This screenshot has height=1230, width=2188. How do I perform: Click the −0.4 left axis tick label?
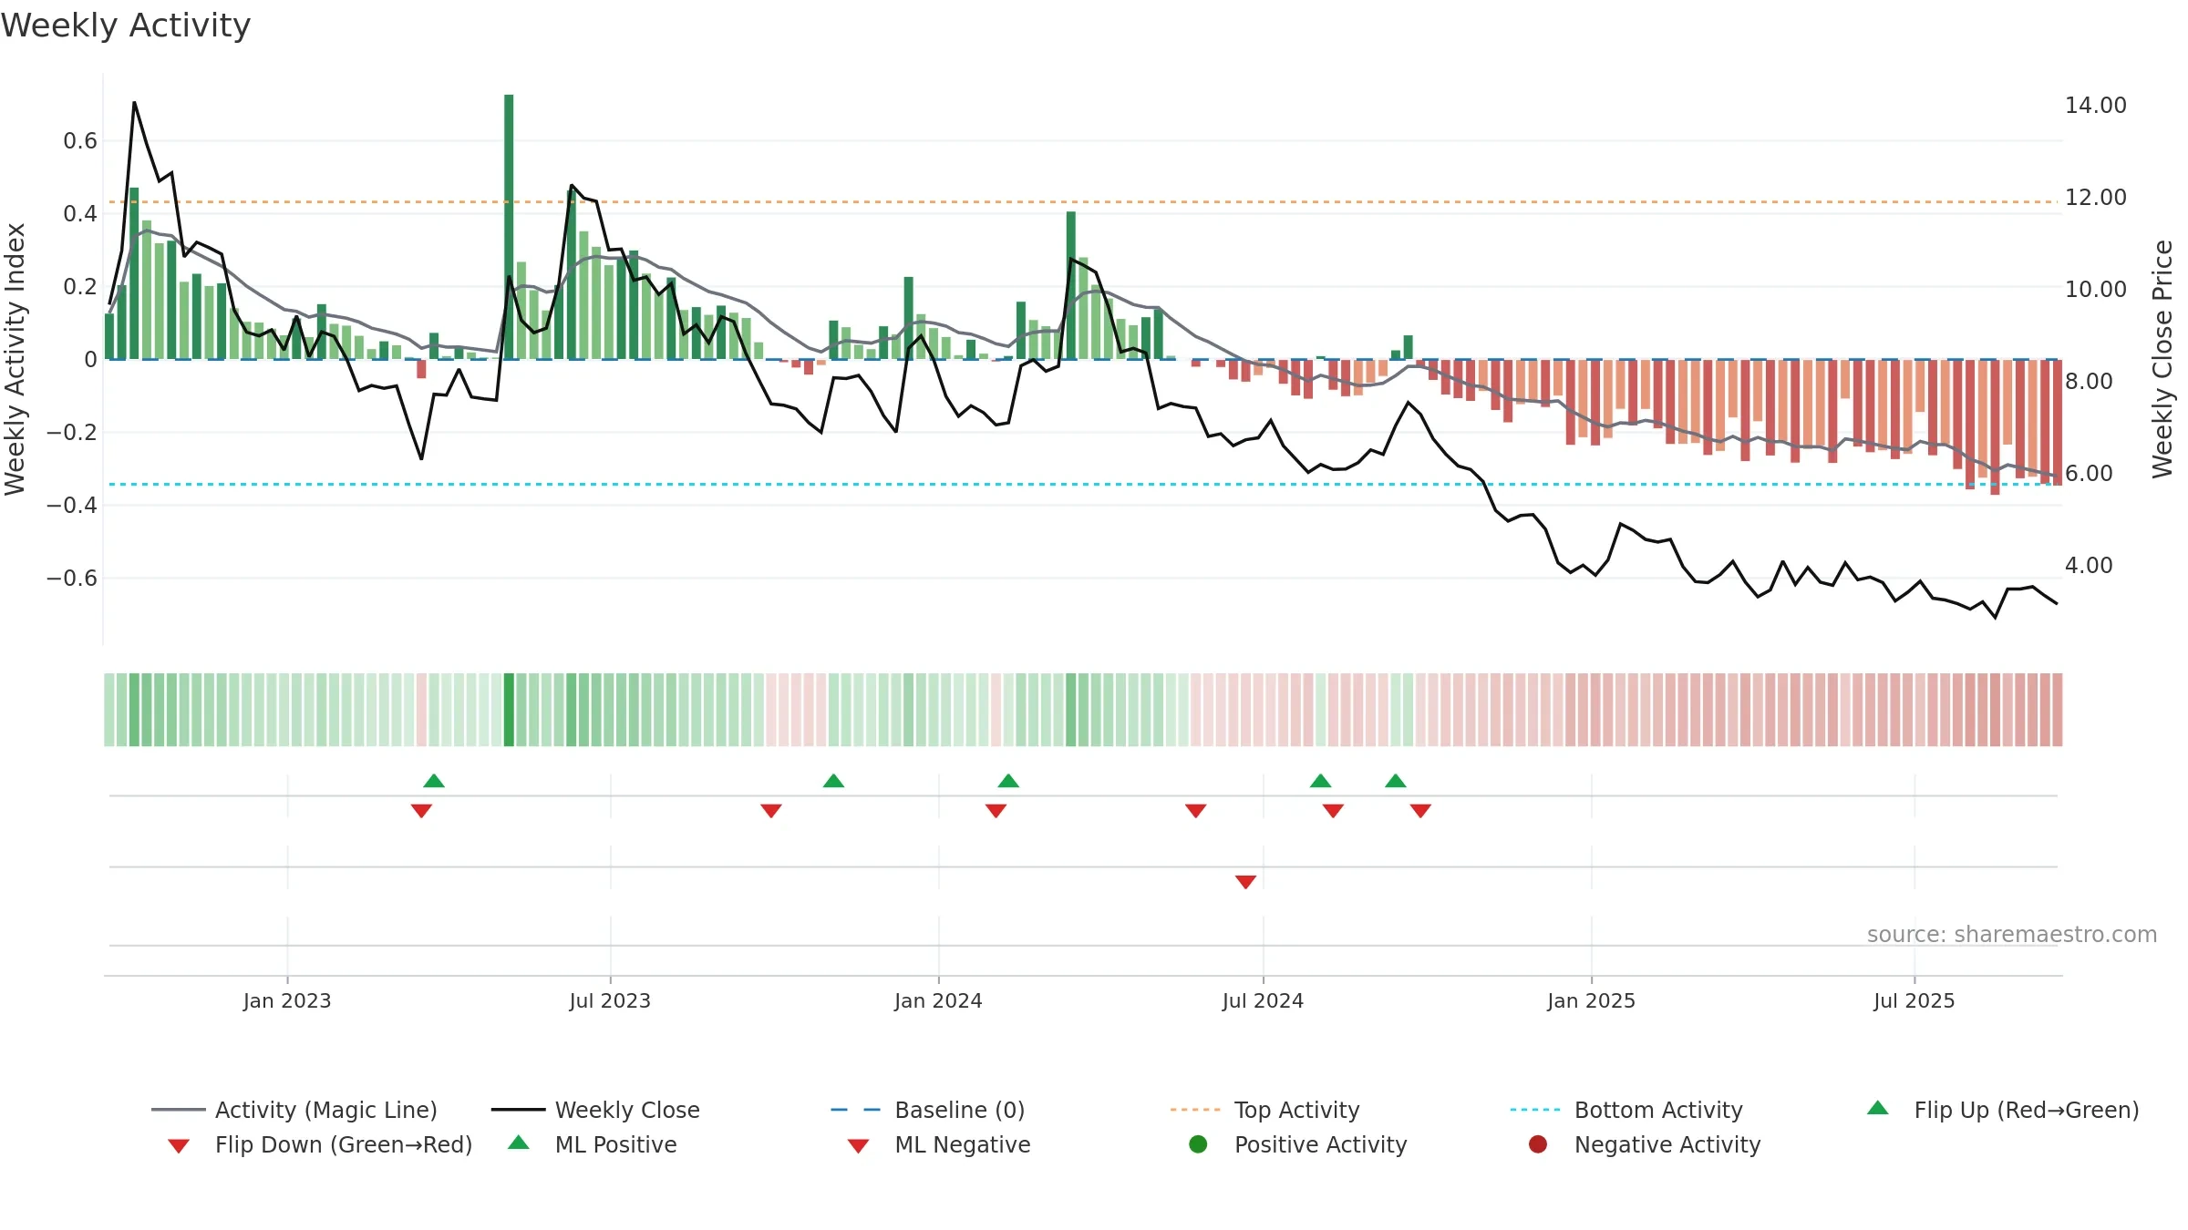[x=72, y=505]
